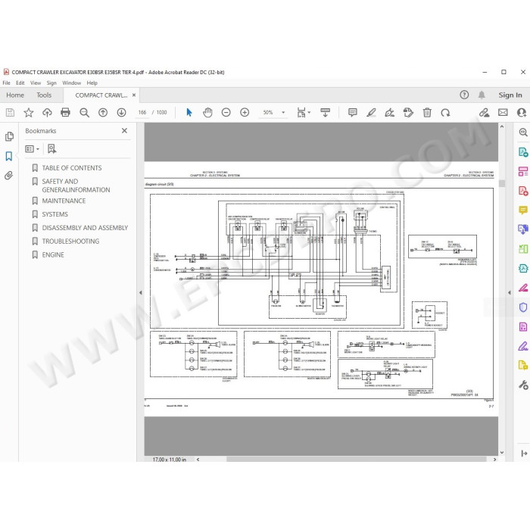
Task: Share a link to file
Action: [x=484, y=112]
